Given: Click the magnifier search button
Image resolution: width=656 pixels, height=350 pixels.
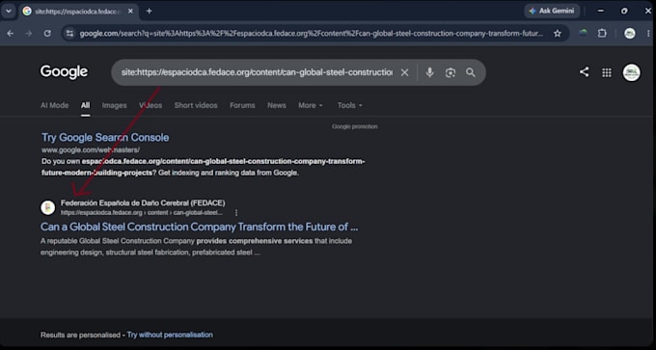Looking at the screenshot, I should (471, 72).
